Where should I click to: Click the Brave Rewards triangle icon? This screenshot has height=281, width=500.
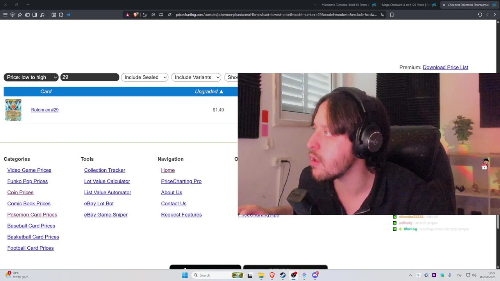tap(127, 15)
